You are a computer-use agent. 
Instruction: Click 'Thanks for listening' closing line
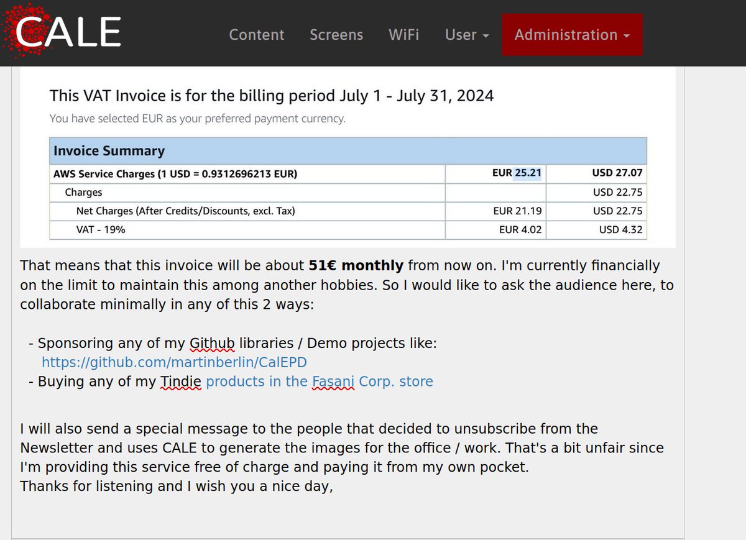pyautogui.click(x=177, y=485)
